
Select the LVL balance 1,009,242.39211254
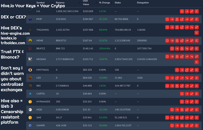pos(67,11)
